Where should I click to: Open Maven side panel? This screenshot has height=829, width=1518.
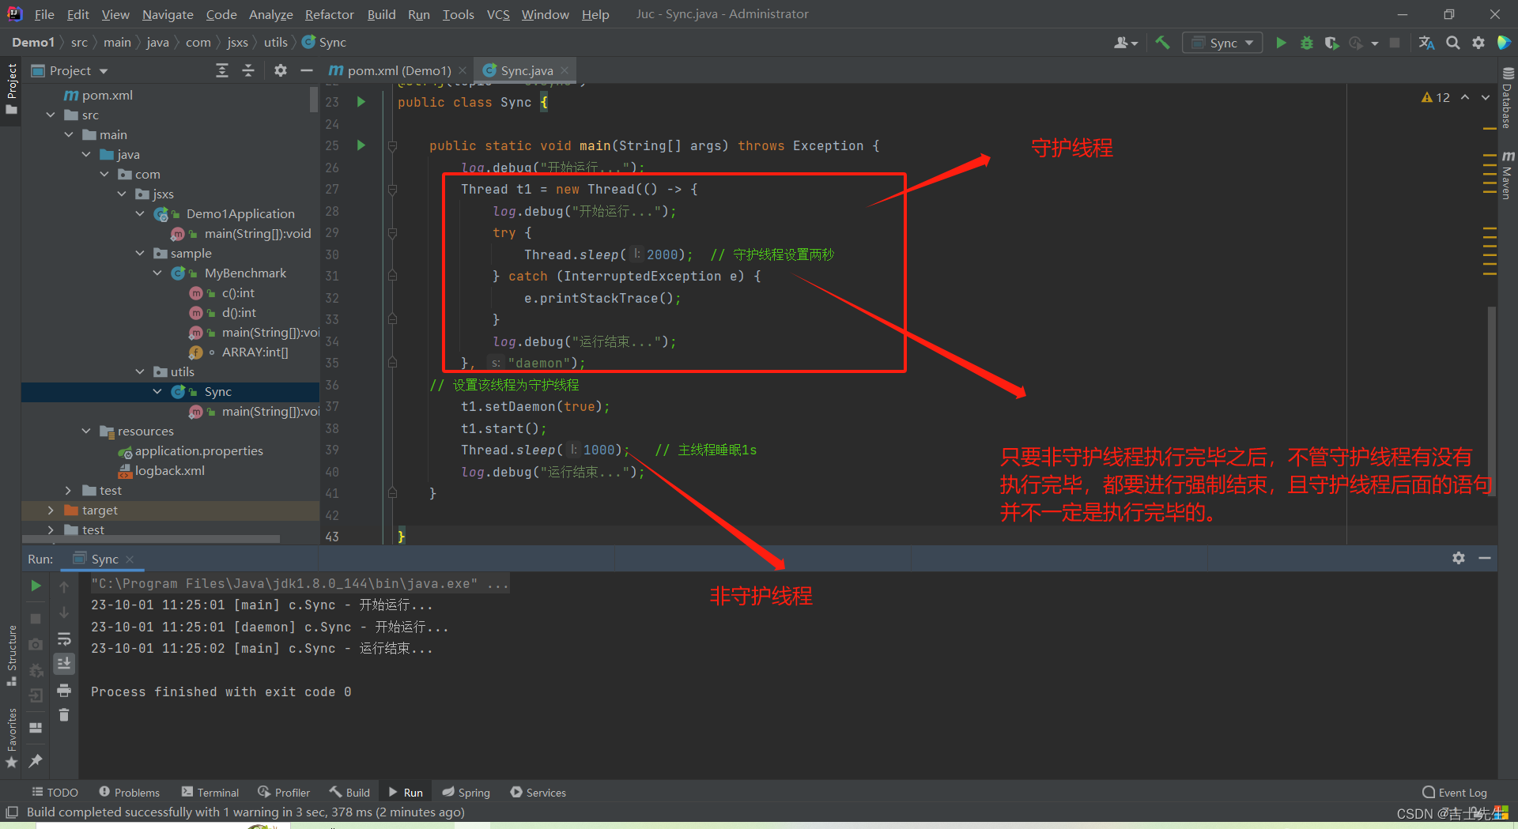(x=1508, y=175)
